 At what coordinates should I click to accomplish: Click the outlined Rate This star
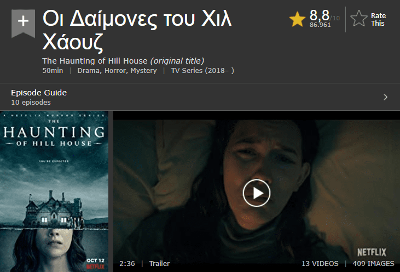[358, 19]
